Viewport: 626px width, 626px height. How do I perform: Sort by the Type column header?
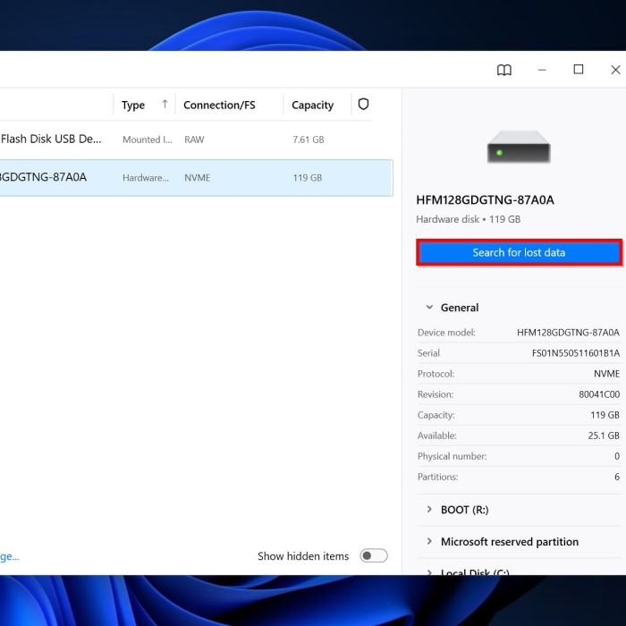point(133,105)
